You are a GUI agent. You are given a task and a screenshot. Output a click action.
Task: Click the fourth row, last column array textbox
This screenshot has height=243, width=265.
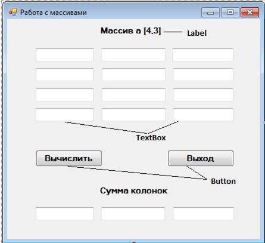203,115
